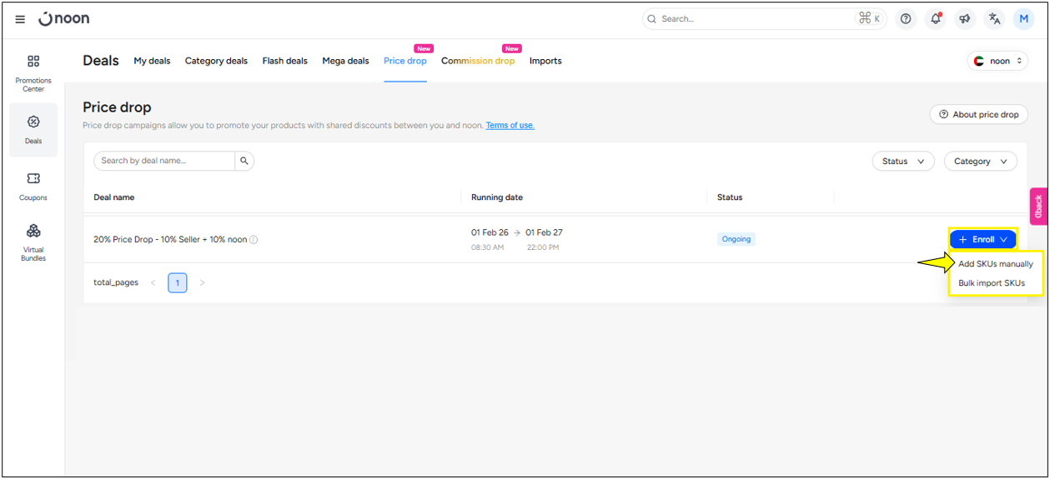Click the announcements megaphone icon
The width and height of the screenshot is (1050, 479).
coord(965,19)
